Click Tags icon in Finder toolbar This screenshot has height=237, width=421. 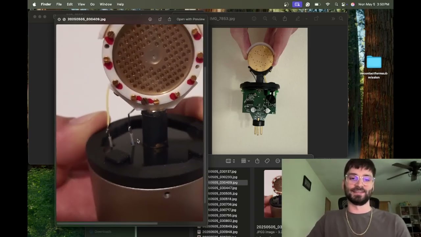[267, 161]
